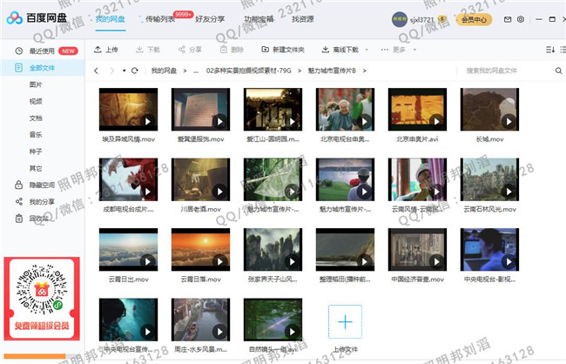The height and width of the screenshot is (364, 566).
Task: Open the settings gear icon
Action: (521, 19)
